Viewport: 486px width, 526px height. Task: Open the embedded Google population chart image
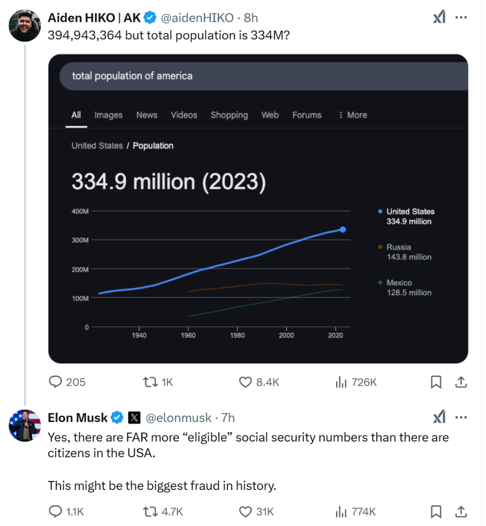click(258, 209)
